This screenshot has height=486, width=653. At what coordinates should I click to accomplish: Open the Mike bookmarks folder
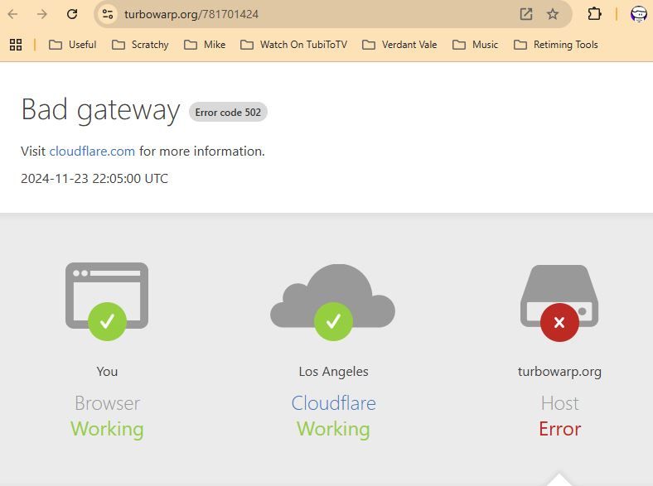(205, 45)
